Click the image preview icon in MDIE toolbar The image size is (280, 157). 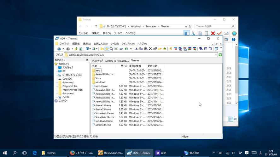tap(116, 49)
